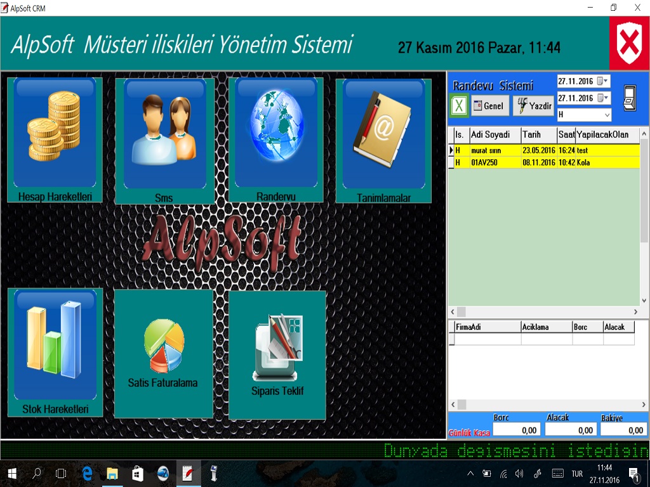This screenshot has width=650, height=487.
Task: Click the 23.05.2016 date cell
Action: [x=538, y=150]
